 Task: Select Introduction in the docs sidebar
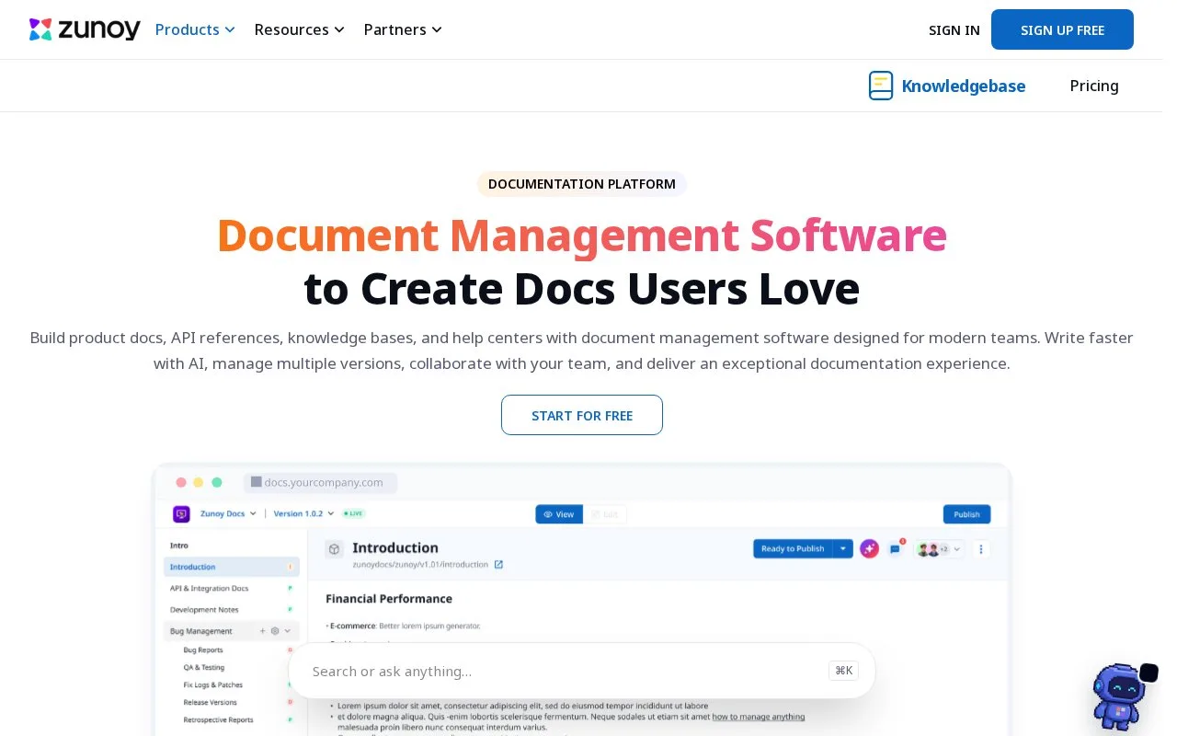(232, 567)
